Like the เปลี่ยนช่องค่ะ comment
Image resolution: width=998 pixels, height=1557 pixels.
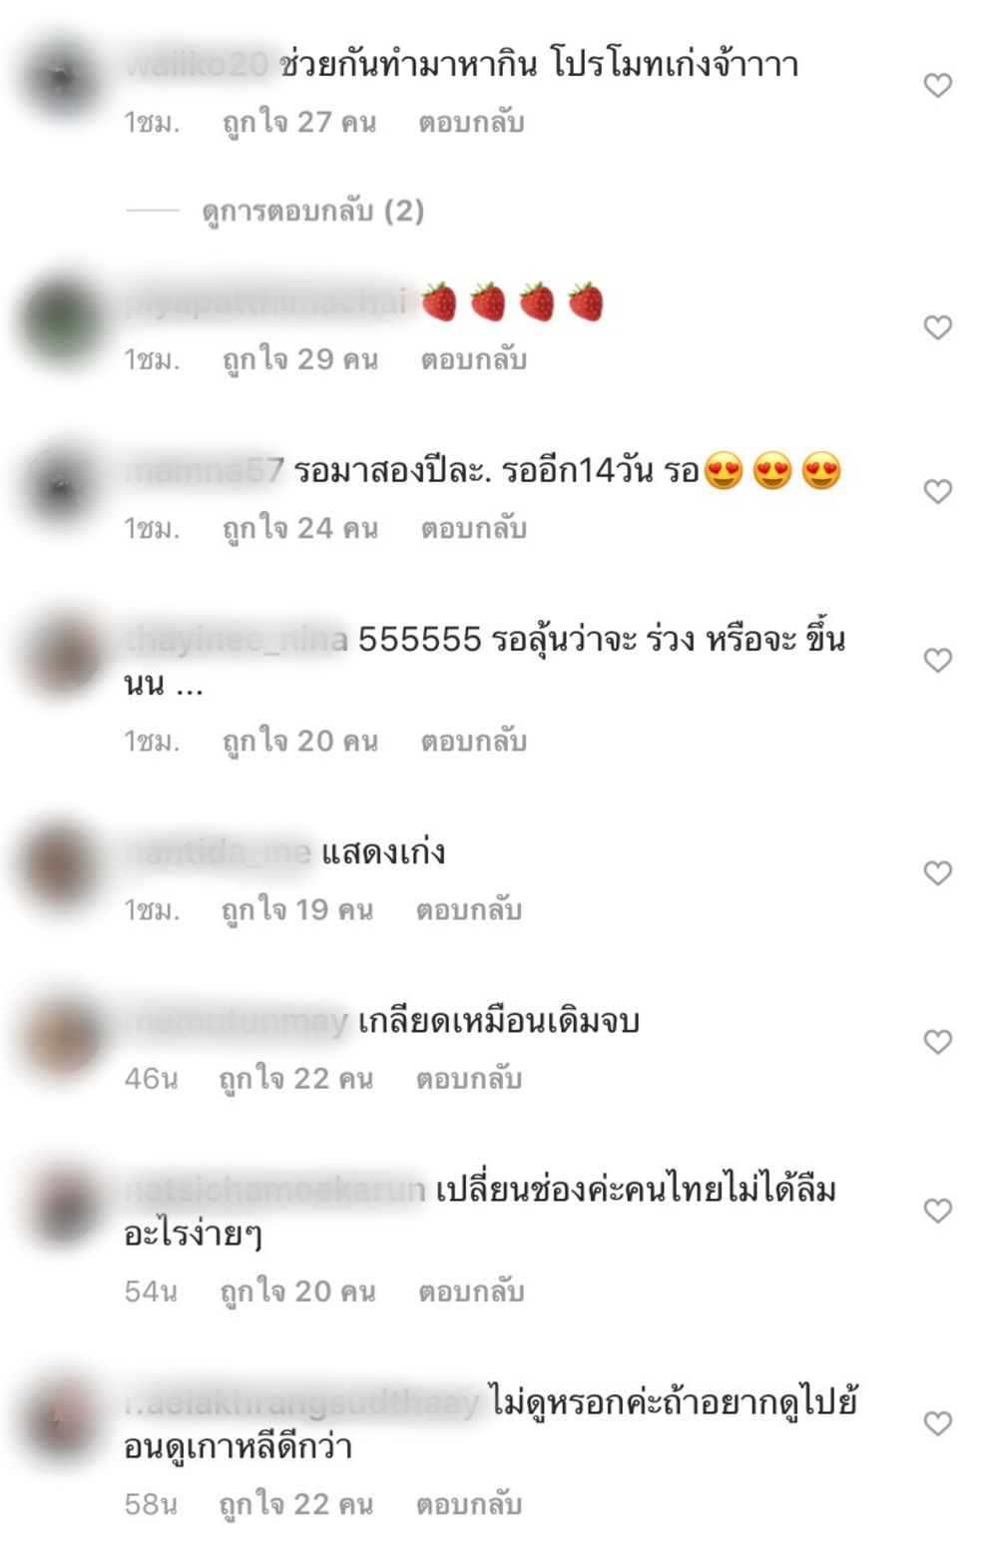(937, 1211)
